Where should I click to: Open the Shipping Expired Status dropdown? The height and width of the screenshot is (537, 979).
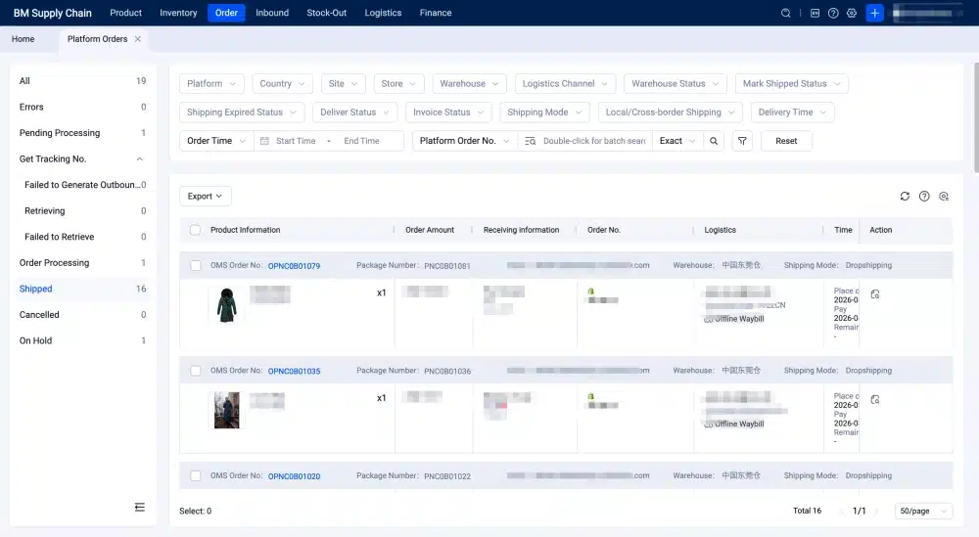242,112
